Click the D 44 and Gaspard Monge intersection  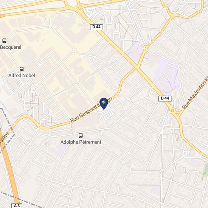pyautogui.click(x=137, y=67)
